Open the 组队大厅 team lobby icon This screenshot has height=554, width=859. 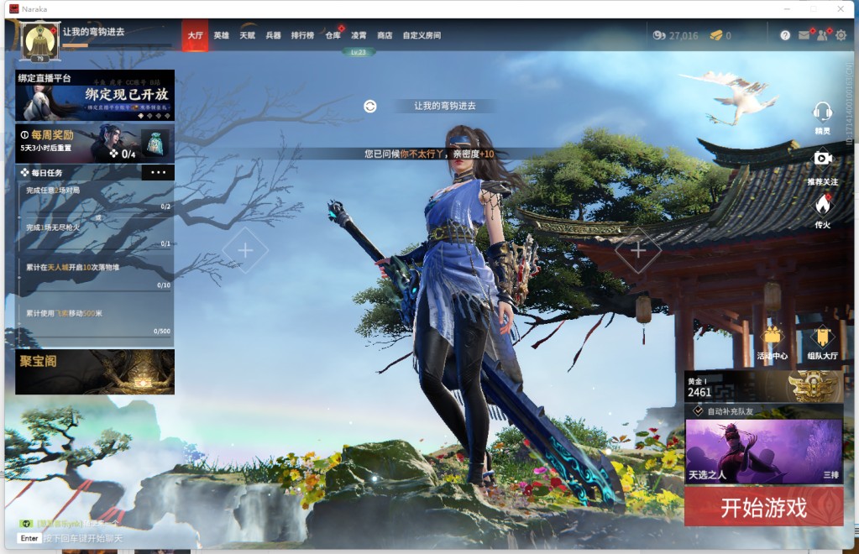[822, 337]
